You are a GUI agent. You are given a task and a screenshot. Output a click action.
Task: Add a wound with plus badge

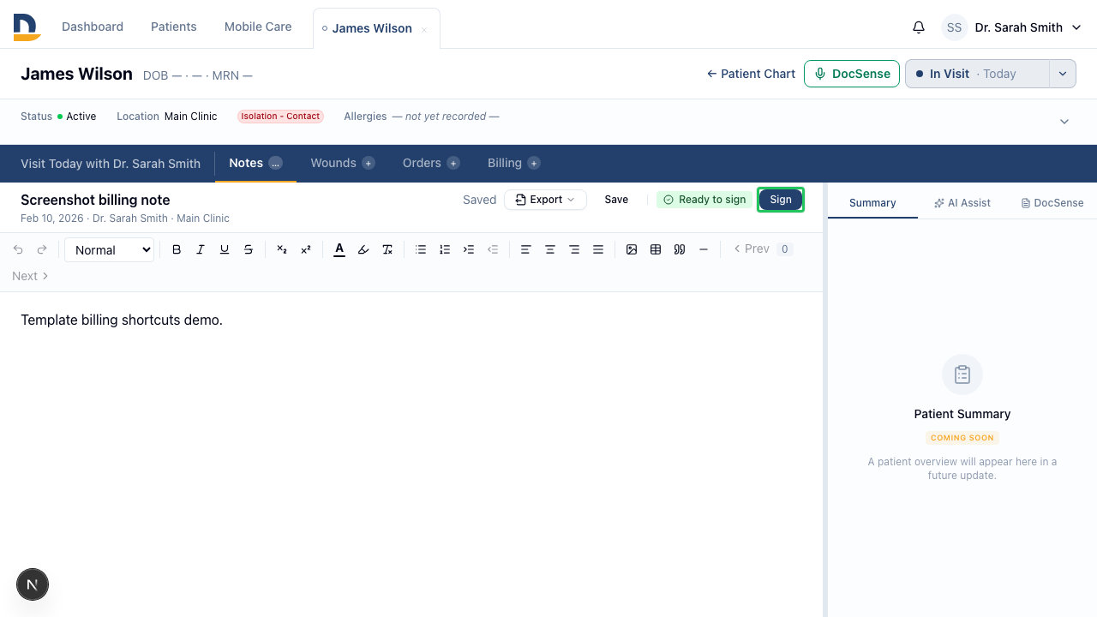point(368,163)
